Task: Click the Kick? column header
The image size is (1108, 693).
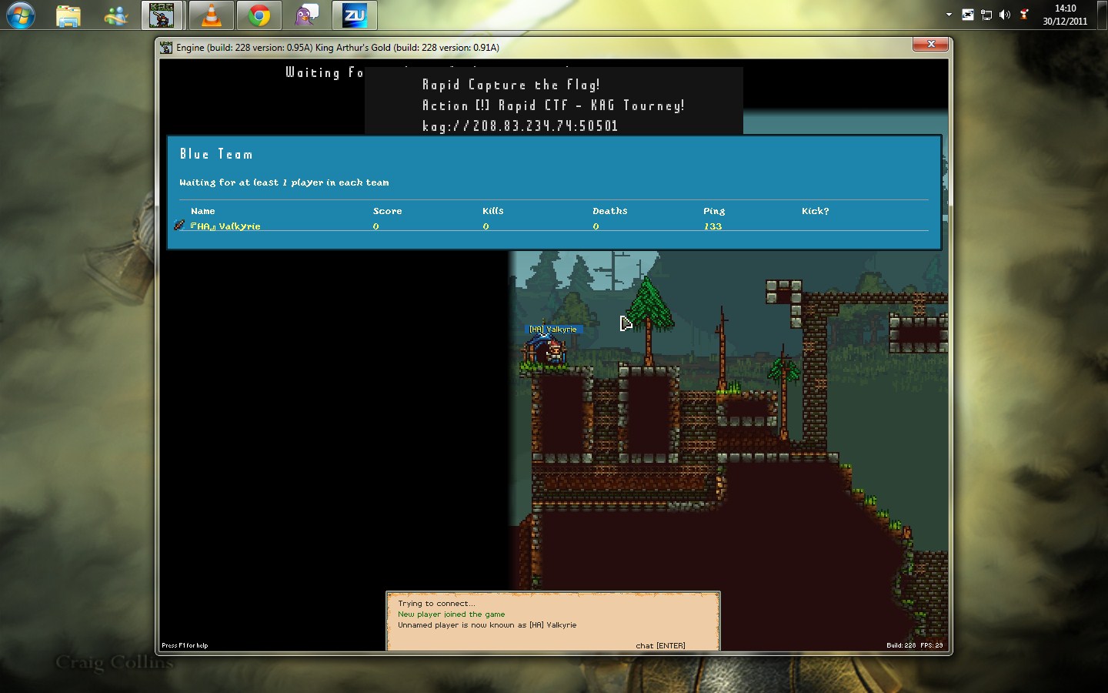Action: coord(815,211)
